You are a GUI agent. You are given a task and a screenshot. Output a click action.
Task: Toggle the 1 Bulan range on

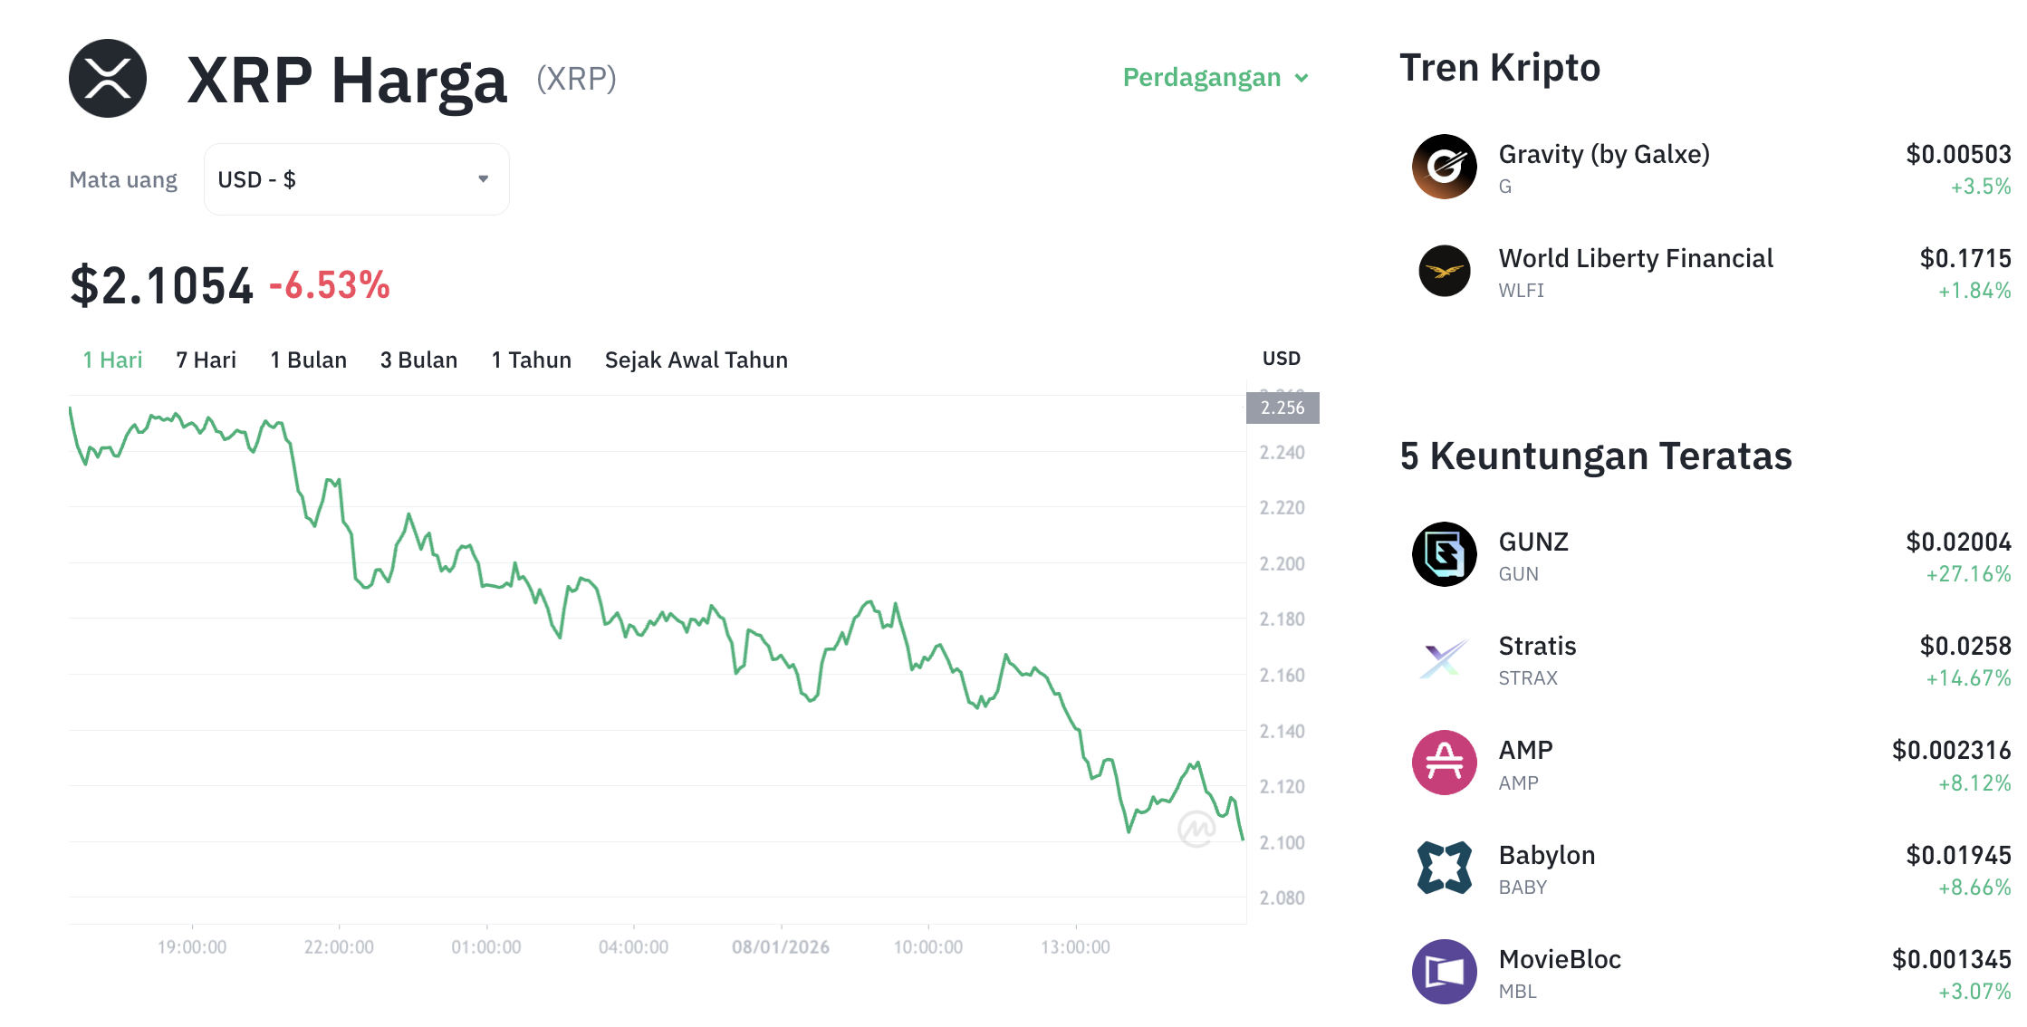coord(308,360)
